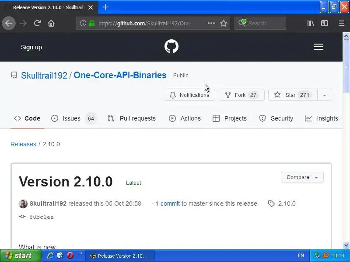
Task: Show site information icon in address bar
Action: [x=83, y=23]
